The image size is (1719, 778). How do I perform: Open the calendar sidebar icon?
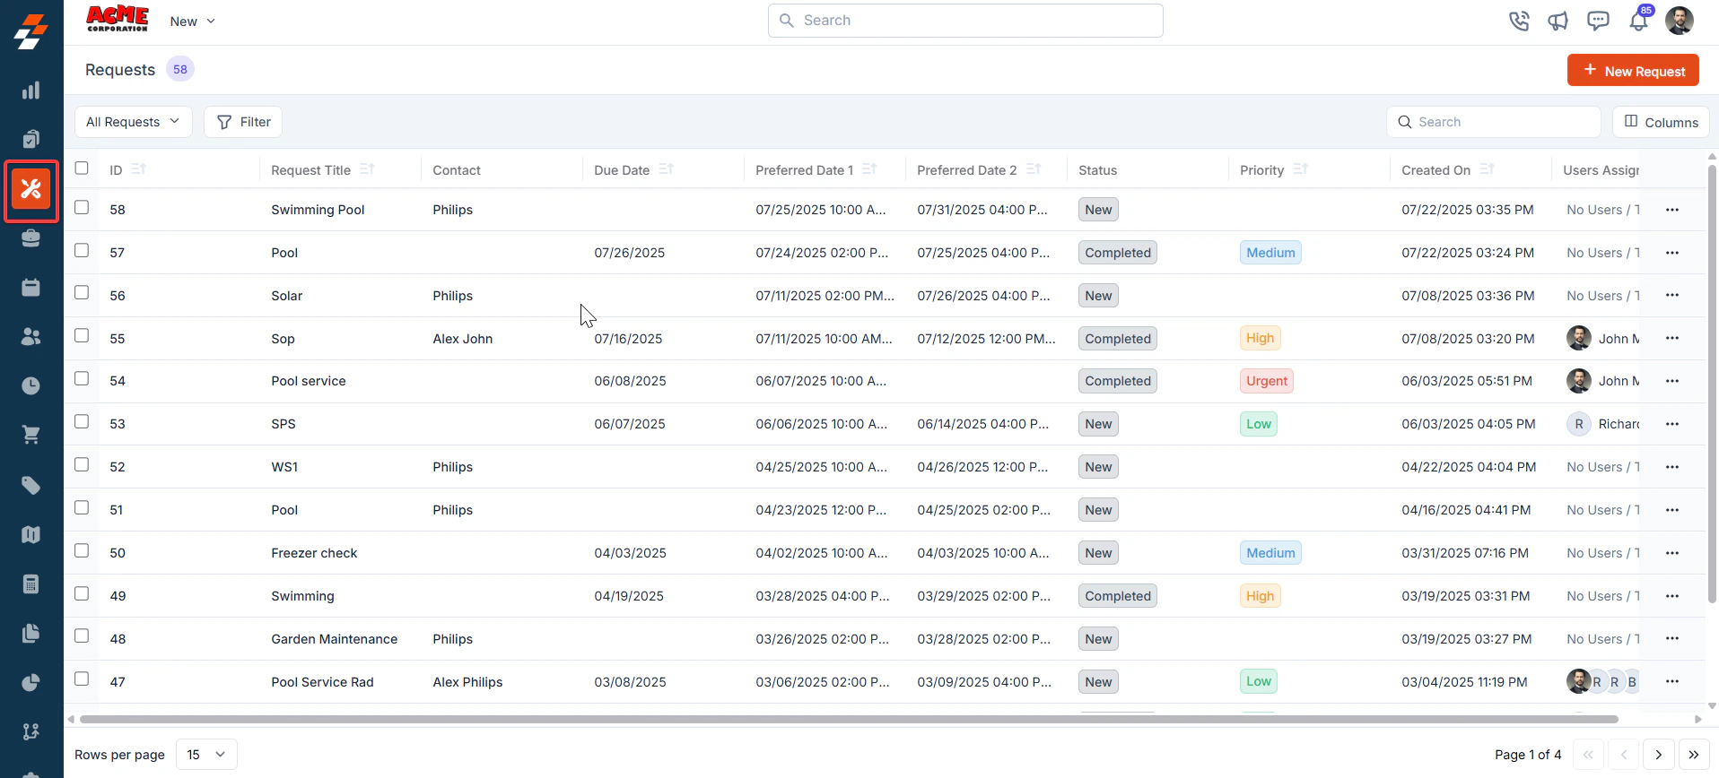pyautogui.click(x=31, y=288)
